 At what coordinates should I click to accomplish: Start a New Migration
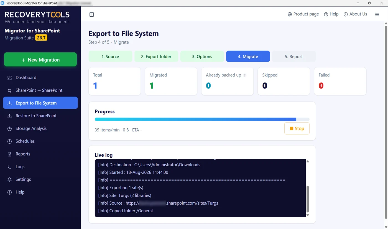[40, 59]
